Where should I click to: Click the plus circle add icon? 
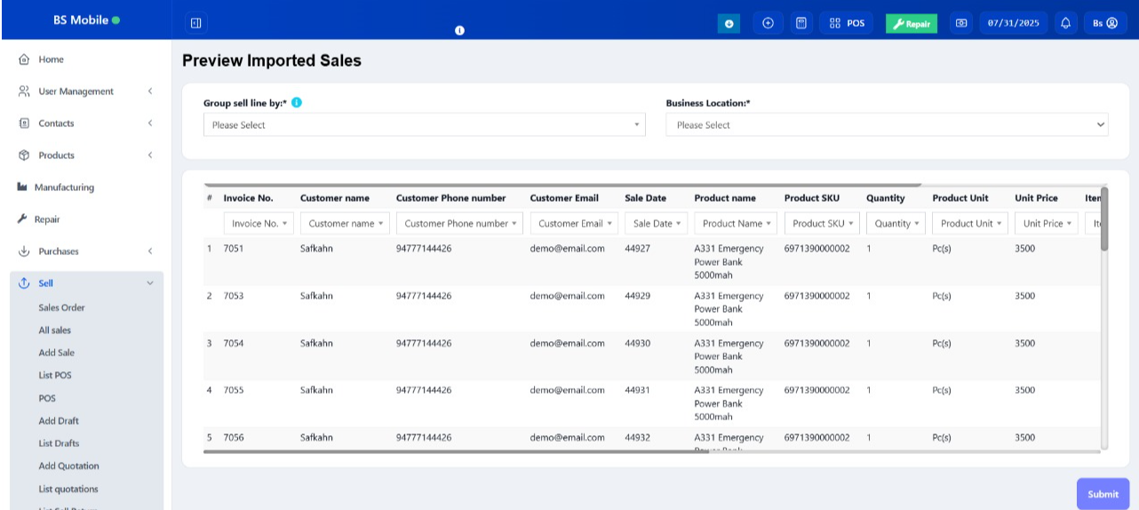768,23
